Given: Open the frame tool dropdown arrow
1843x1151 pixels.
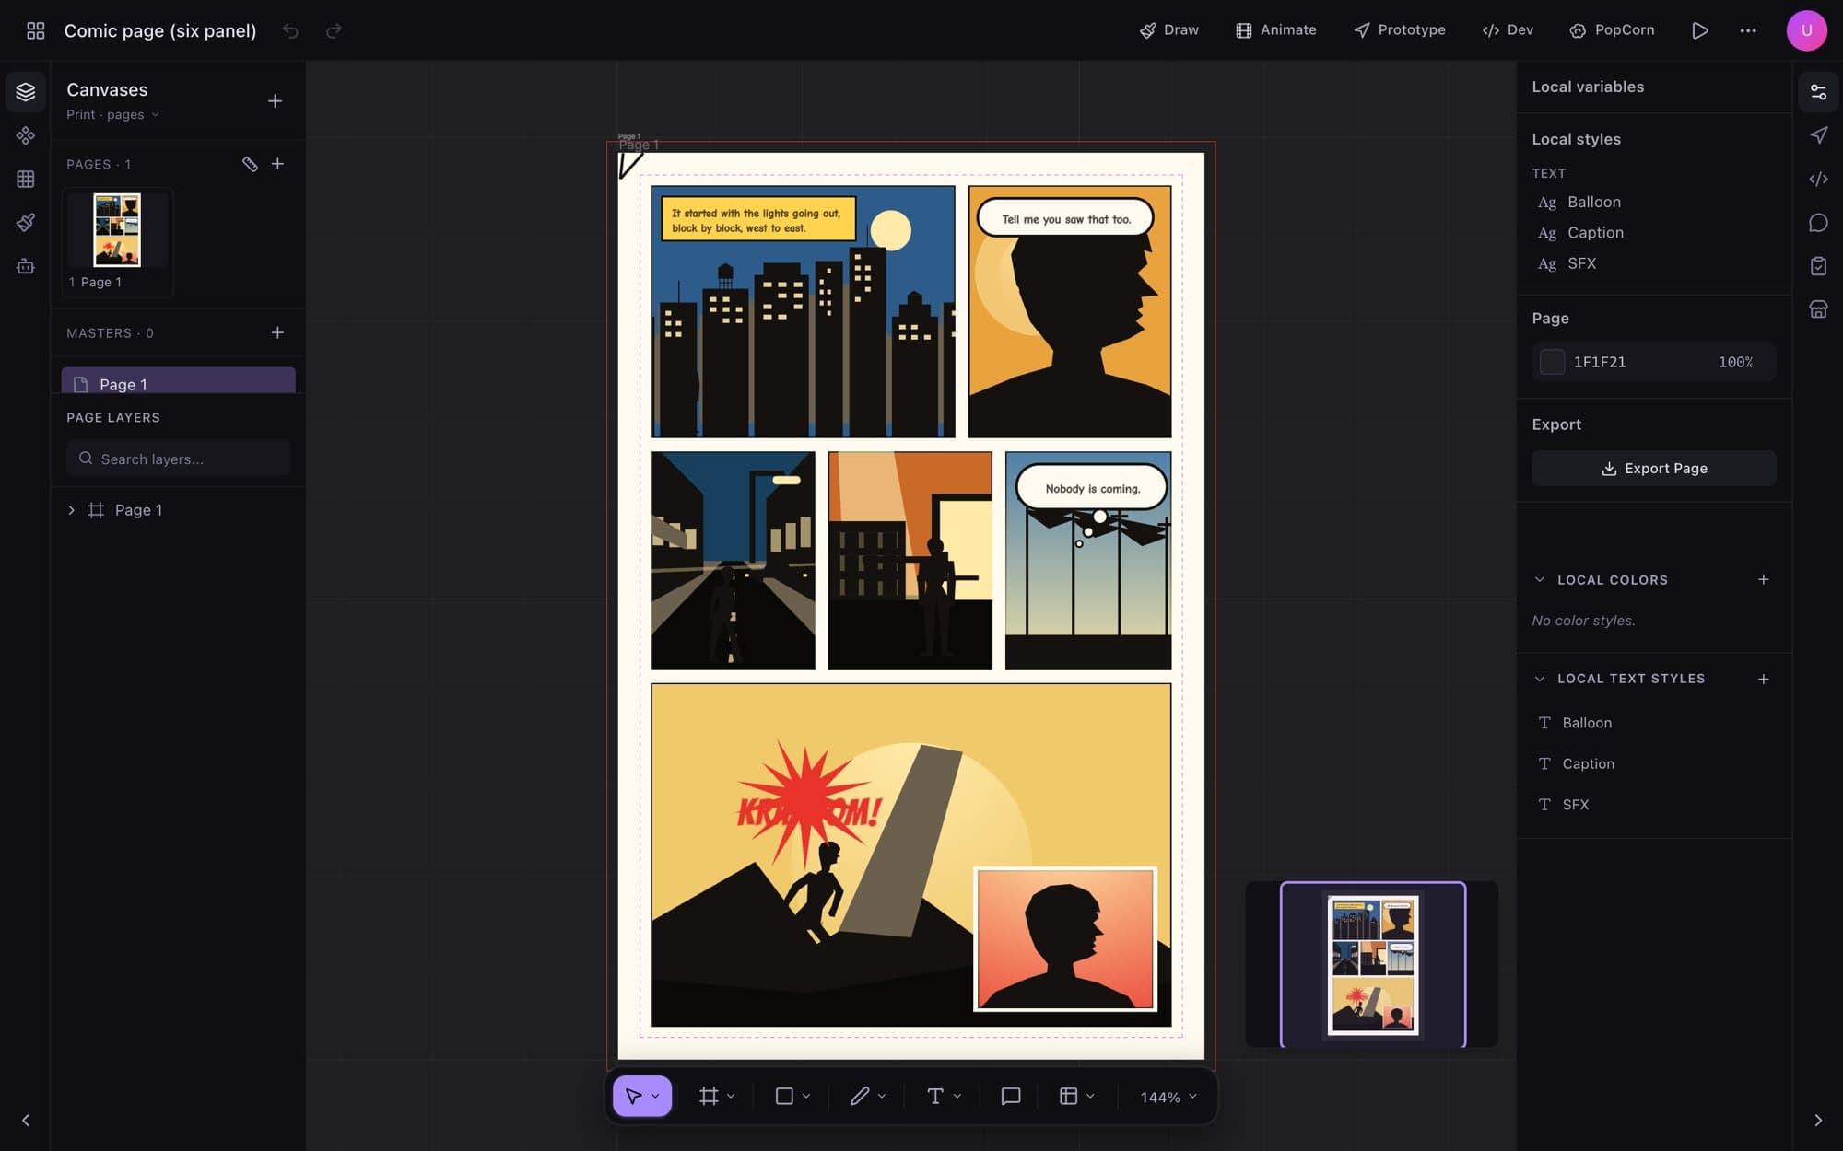Looking at the screenshot, I should (731, 1096).
